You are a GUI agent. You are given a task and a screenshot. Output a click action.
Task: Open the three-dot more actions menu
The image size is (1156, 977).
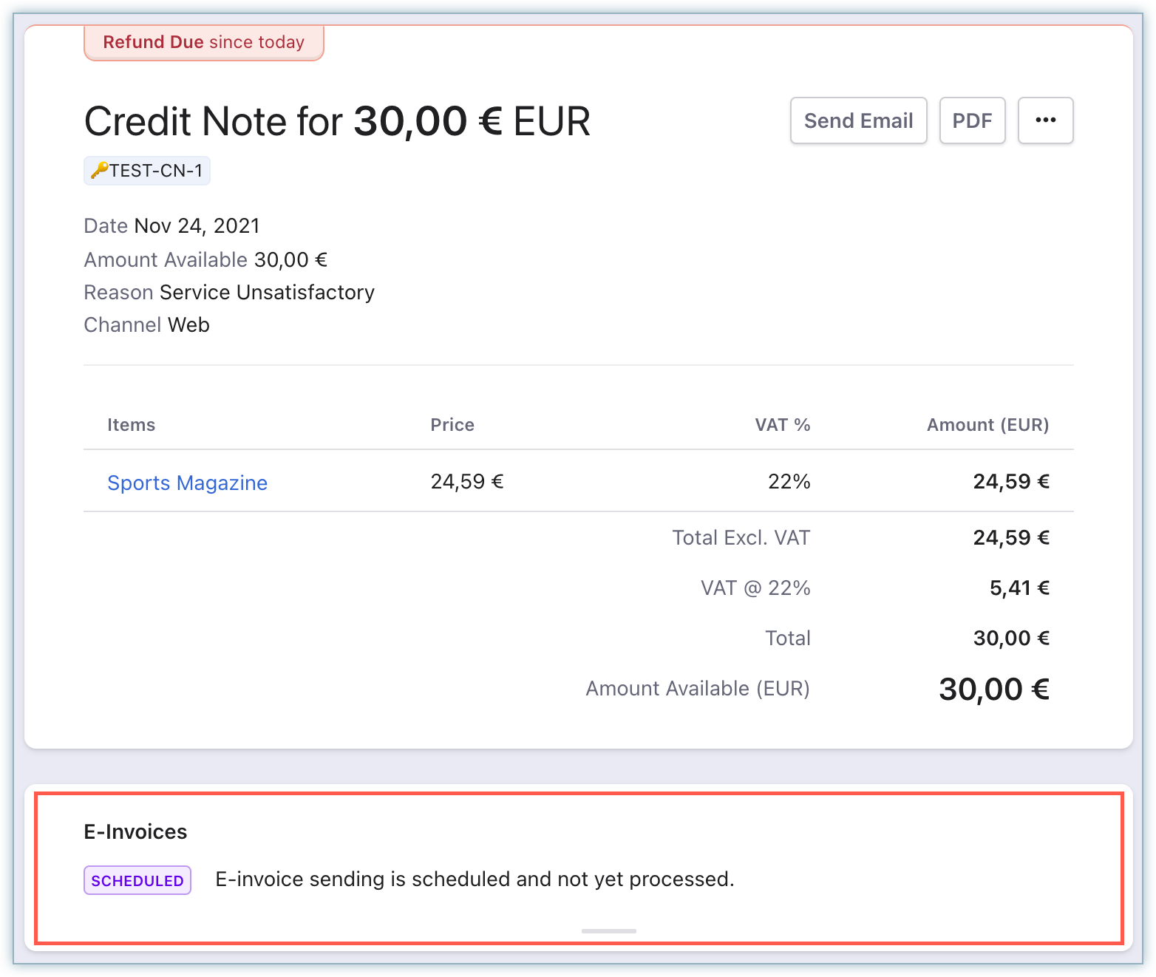point(1045,120)
